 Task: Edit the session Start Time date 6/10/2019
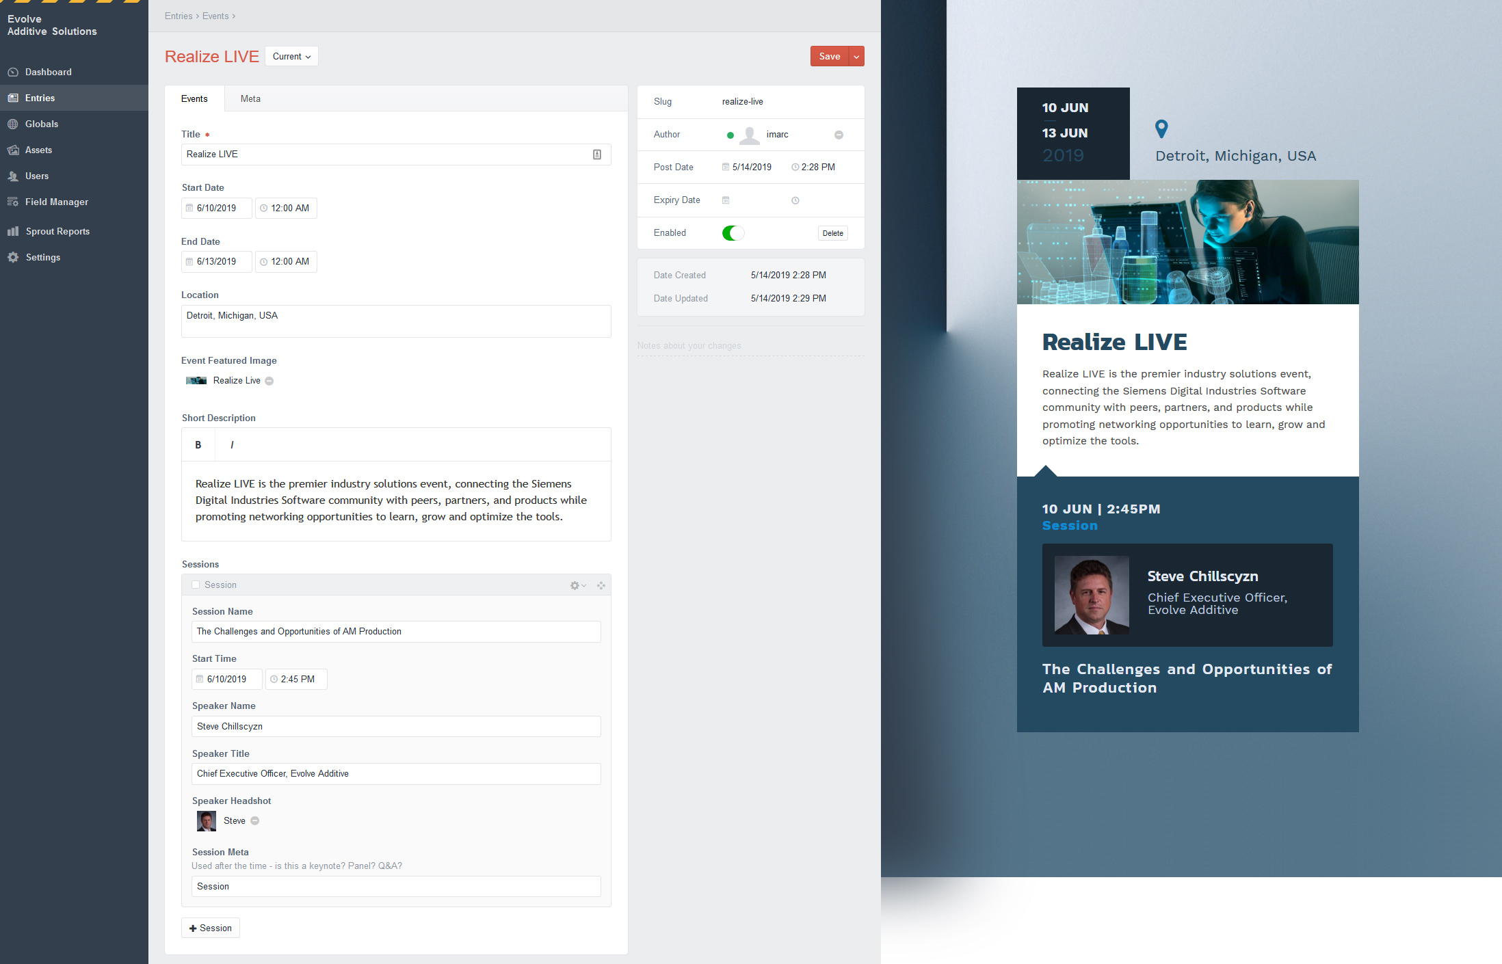pyautogui.click(x=227, y=679)
